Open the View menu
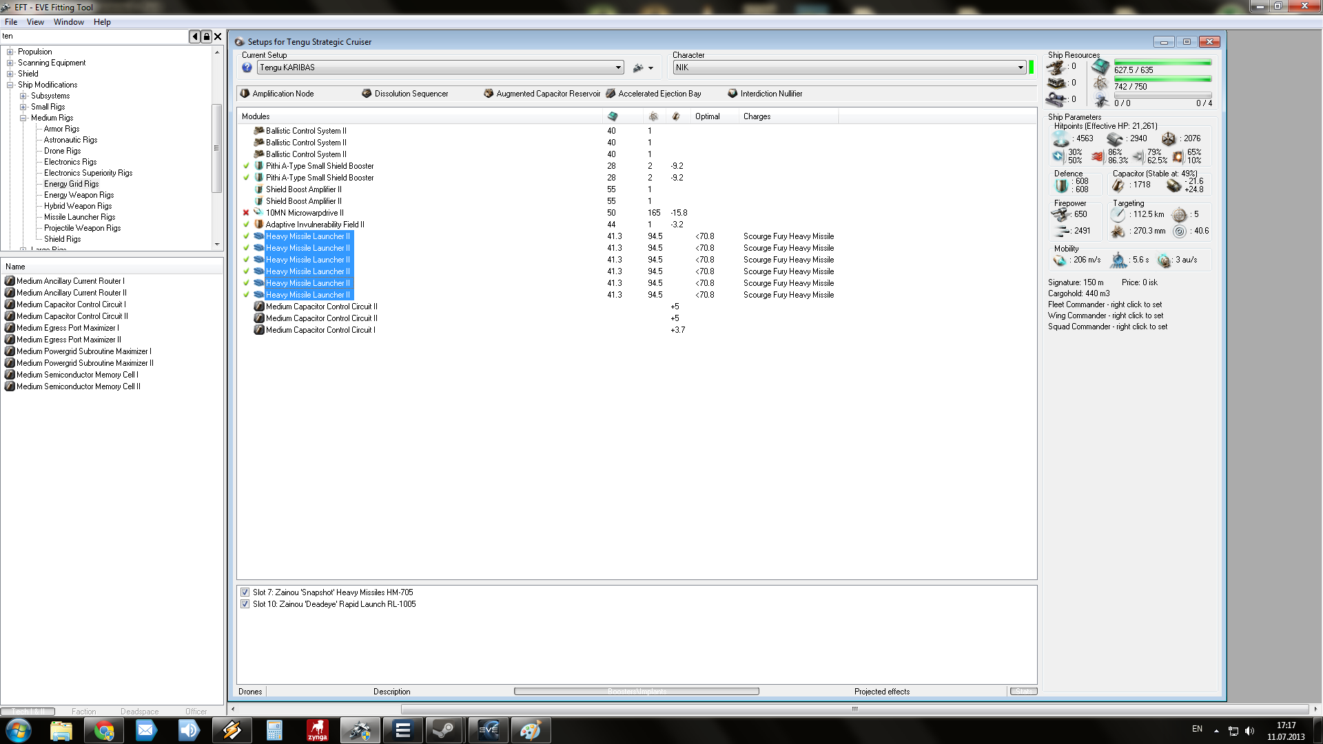This screenshot has width=1323, height=744. [35, 22]
